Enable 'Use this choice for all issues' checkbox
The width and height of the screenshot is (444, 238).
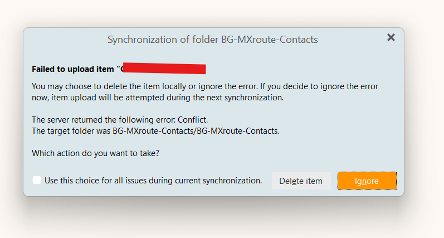click(x=37, y=180)
